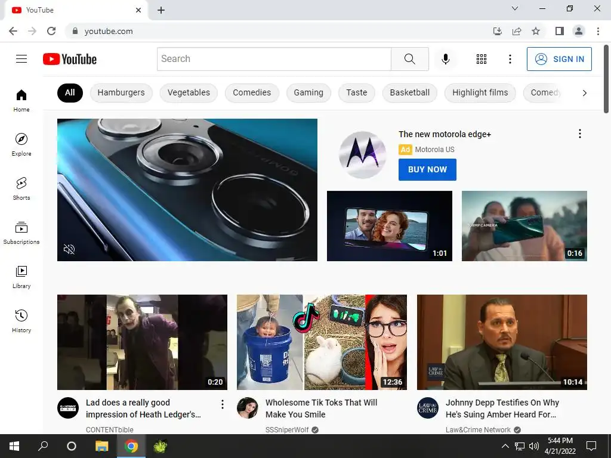The height and width of the screenshot is (458, 611).
Task: Select the Basketball chip
Action: tap(409, 92)
